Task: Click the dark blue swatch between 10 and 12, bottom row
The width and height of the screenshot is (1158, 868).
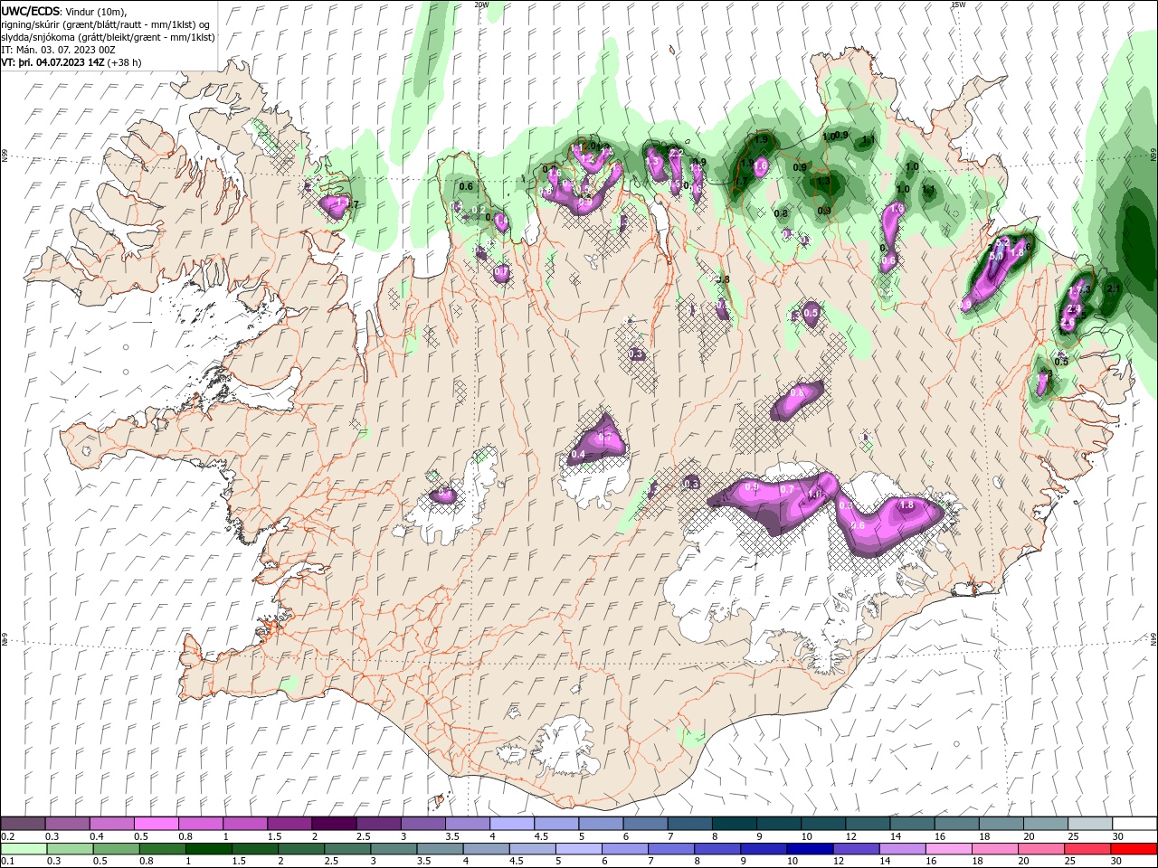Action: coord(808,849)
